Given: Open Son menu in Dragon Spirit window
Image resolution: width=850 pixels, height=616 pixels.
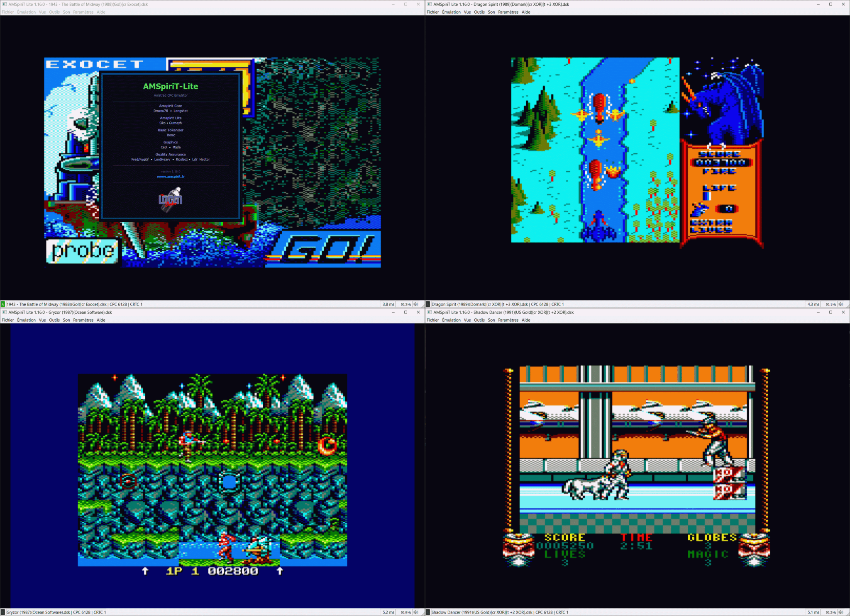Looking at the screenshot, I should (491, 12).
